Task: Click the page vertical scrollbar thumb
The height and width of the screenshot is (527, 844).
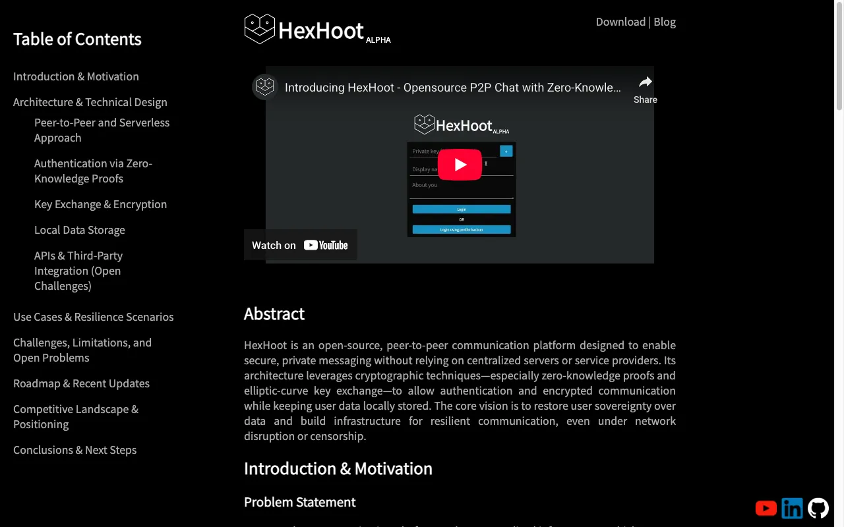Action: (x=839, y=56)
